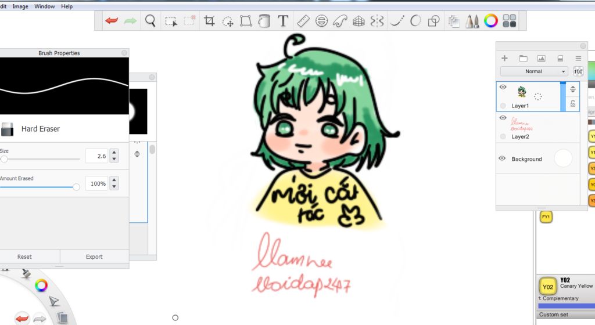Add text with the T tool

(x=283, y=21)
